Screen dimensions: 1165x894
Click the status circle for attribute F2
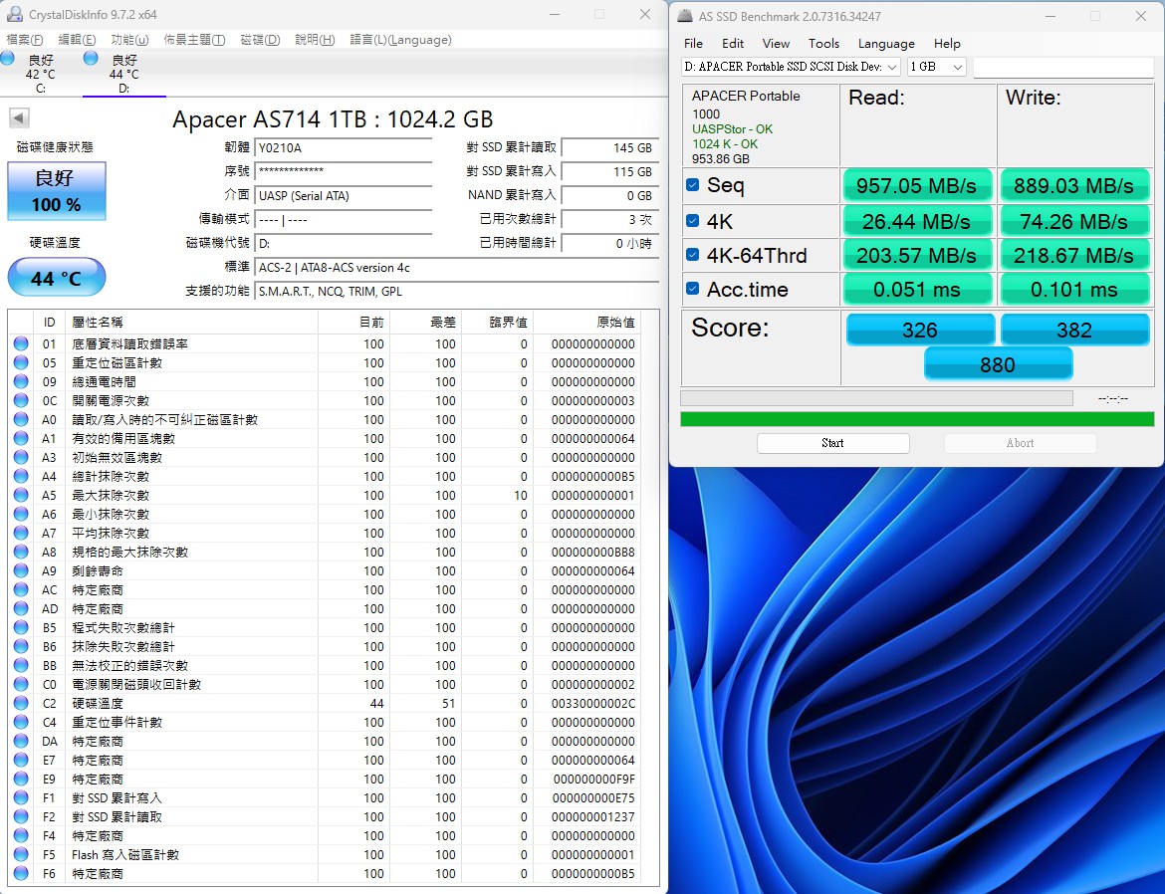(x=21, y=816)
